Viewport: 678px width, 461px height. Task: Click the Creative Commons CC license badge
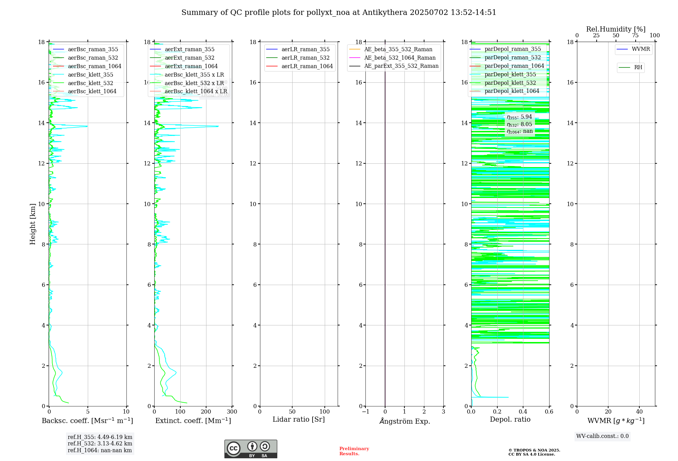(x=251, y=449)
